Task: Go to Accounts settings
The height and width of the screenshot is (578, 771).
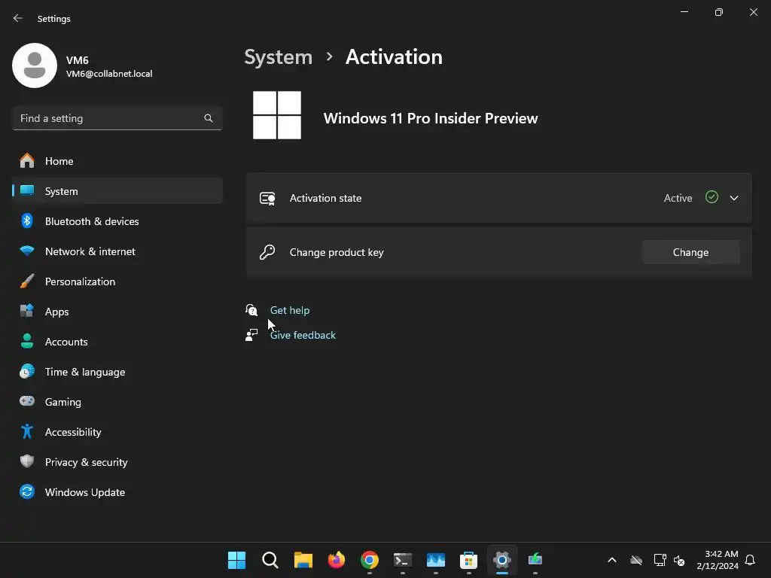Action: click(x=117, y=342)
